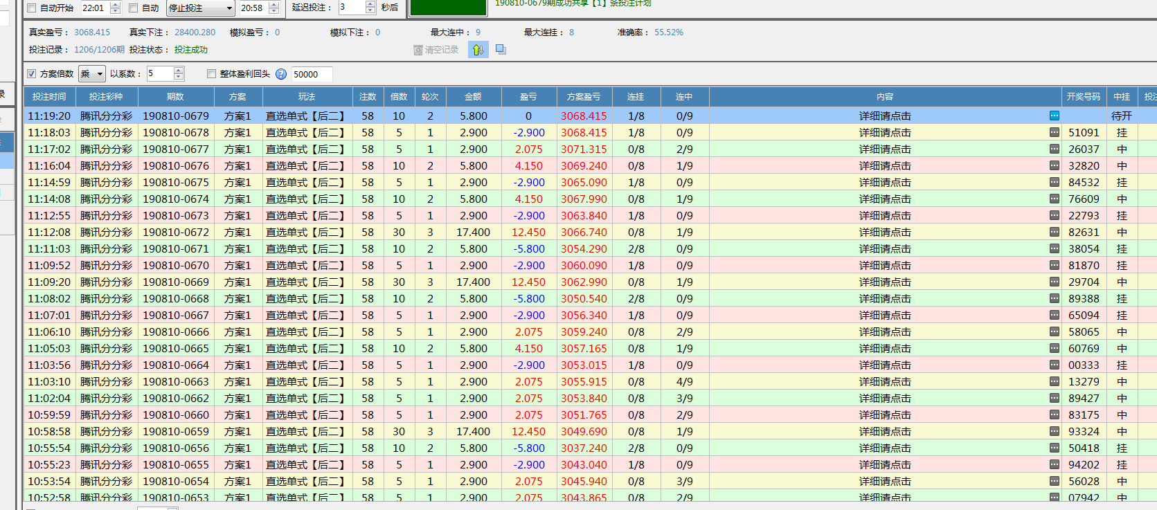Sort by the 方案盈亏 column header

(x=584, y=97)
